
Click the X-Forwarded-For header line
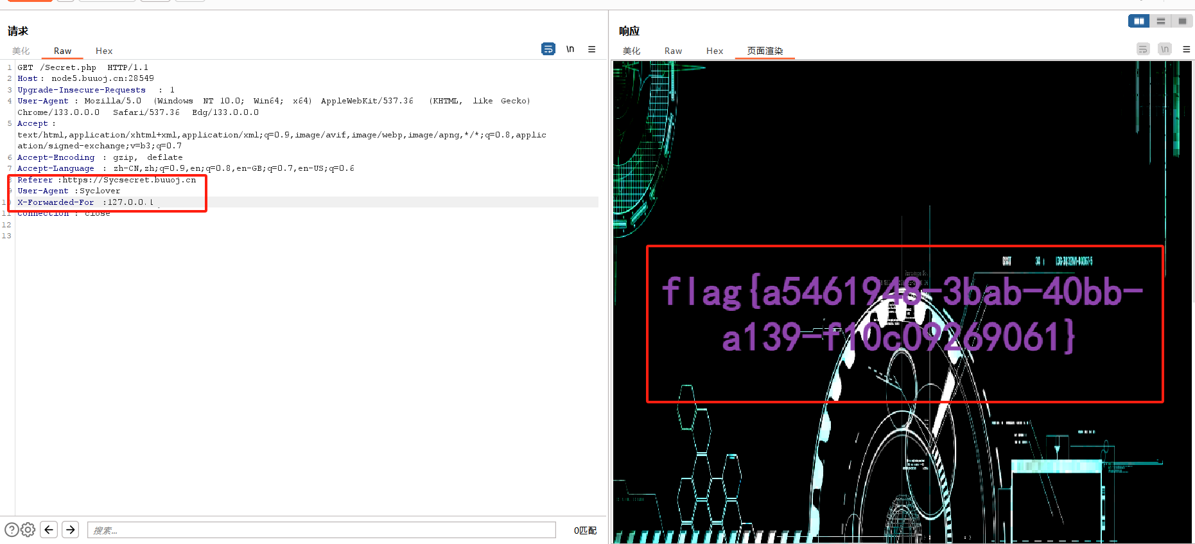pos(85,202)
